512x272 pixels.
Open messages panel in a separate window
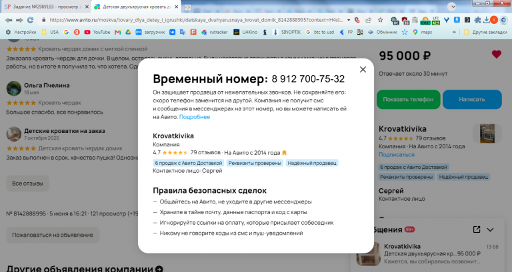(477, 229)
